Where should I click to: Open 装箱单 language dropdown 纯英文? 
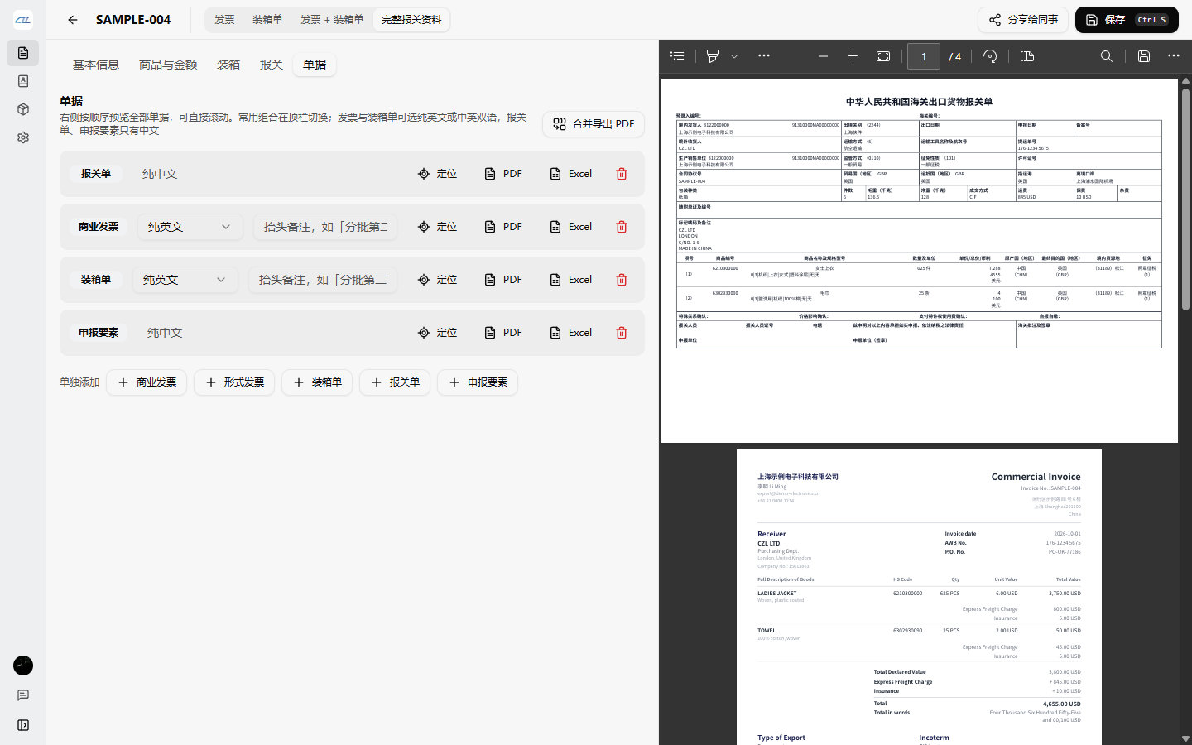[185, 280]
